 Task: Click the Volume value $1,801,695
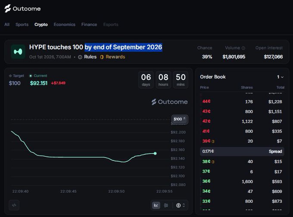[x=234, y=57]
